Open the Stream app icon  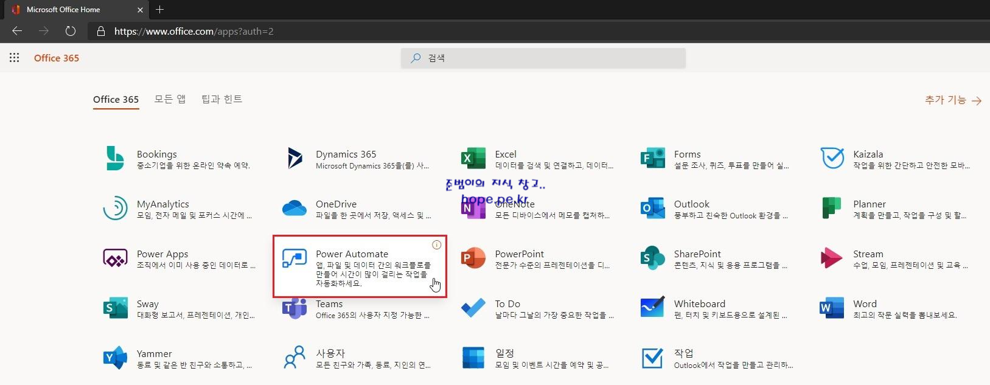tap(831, 258)
